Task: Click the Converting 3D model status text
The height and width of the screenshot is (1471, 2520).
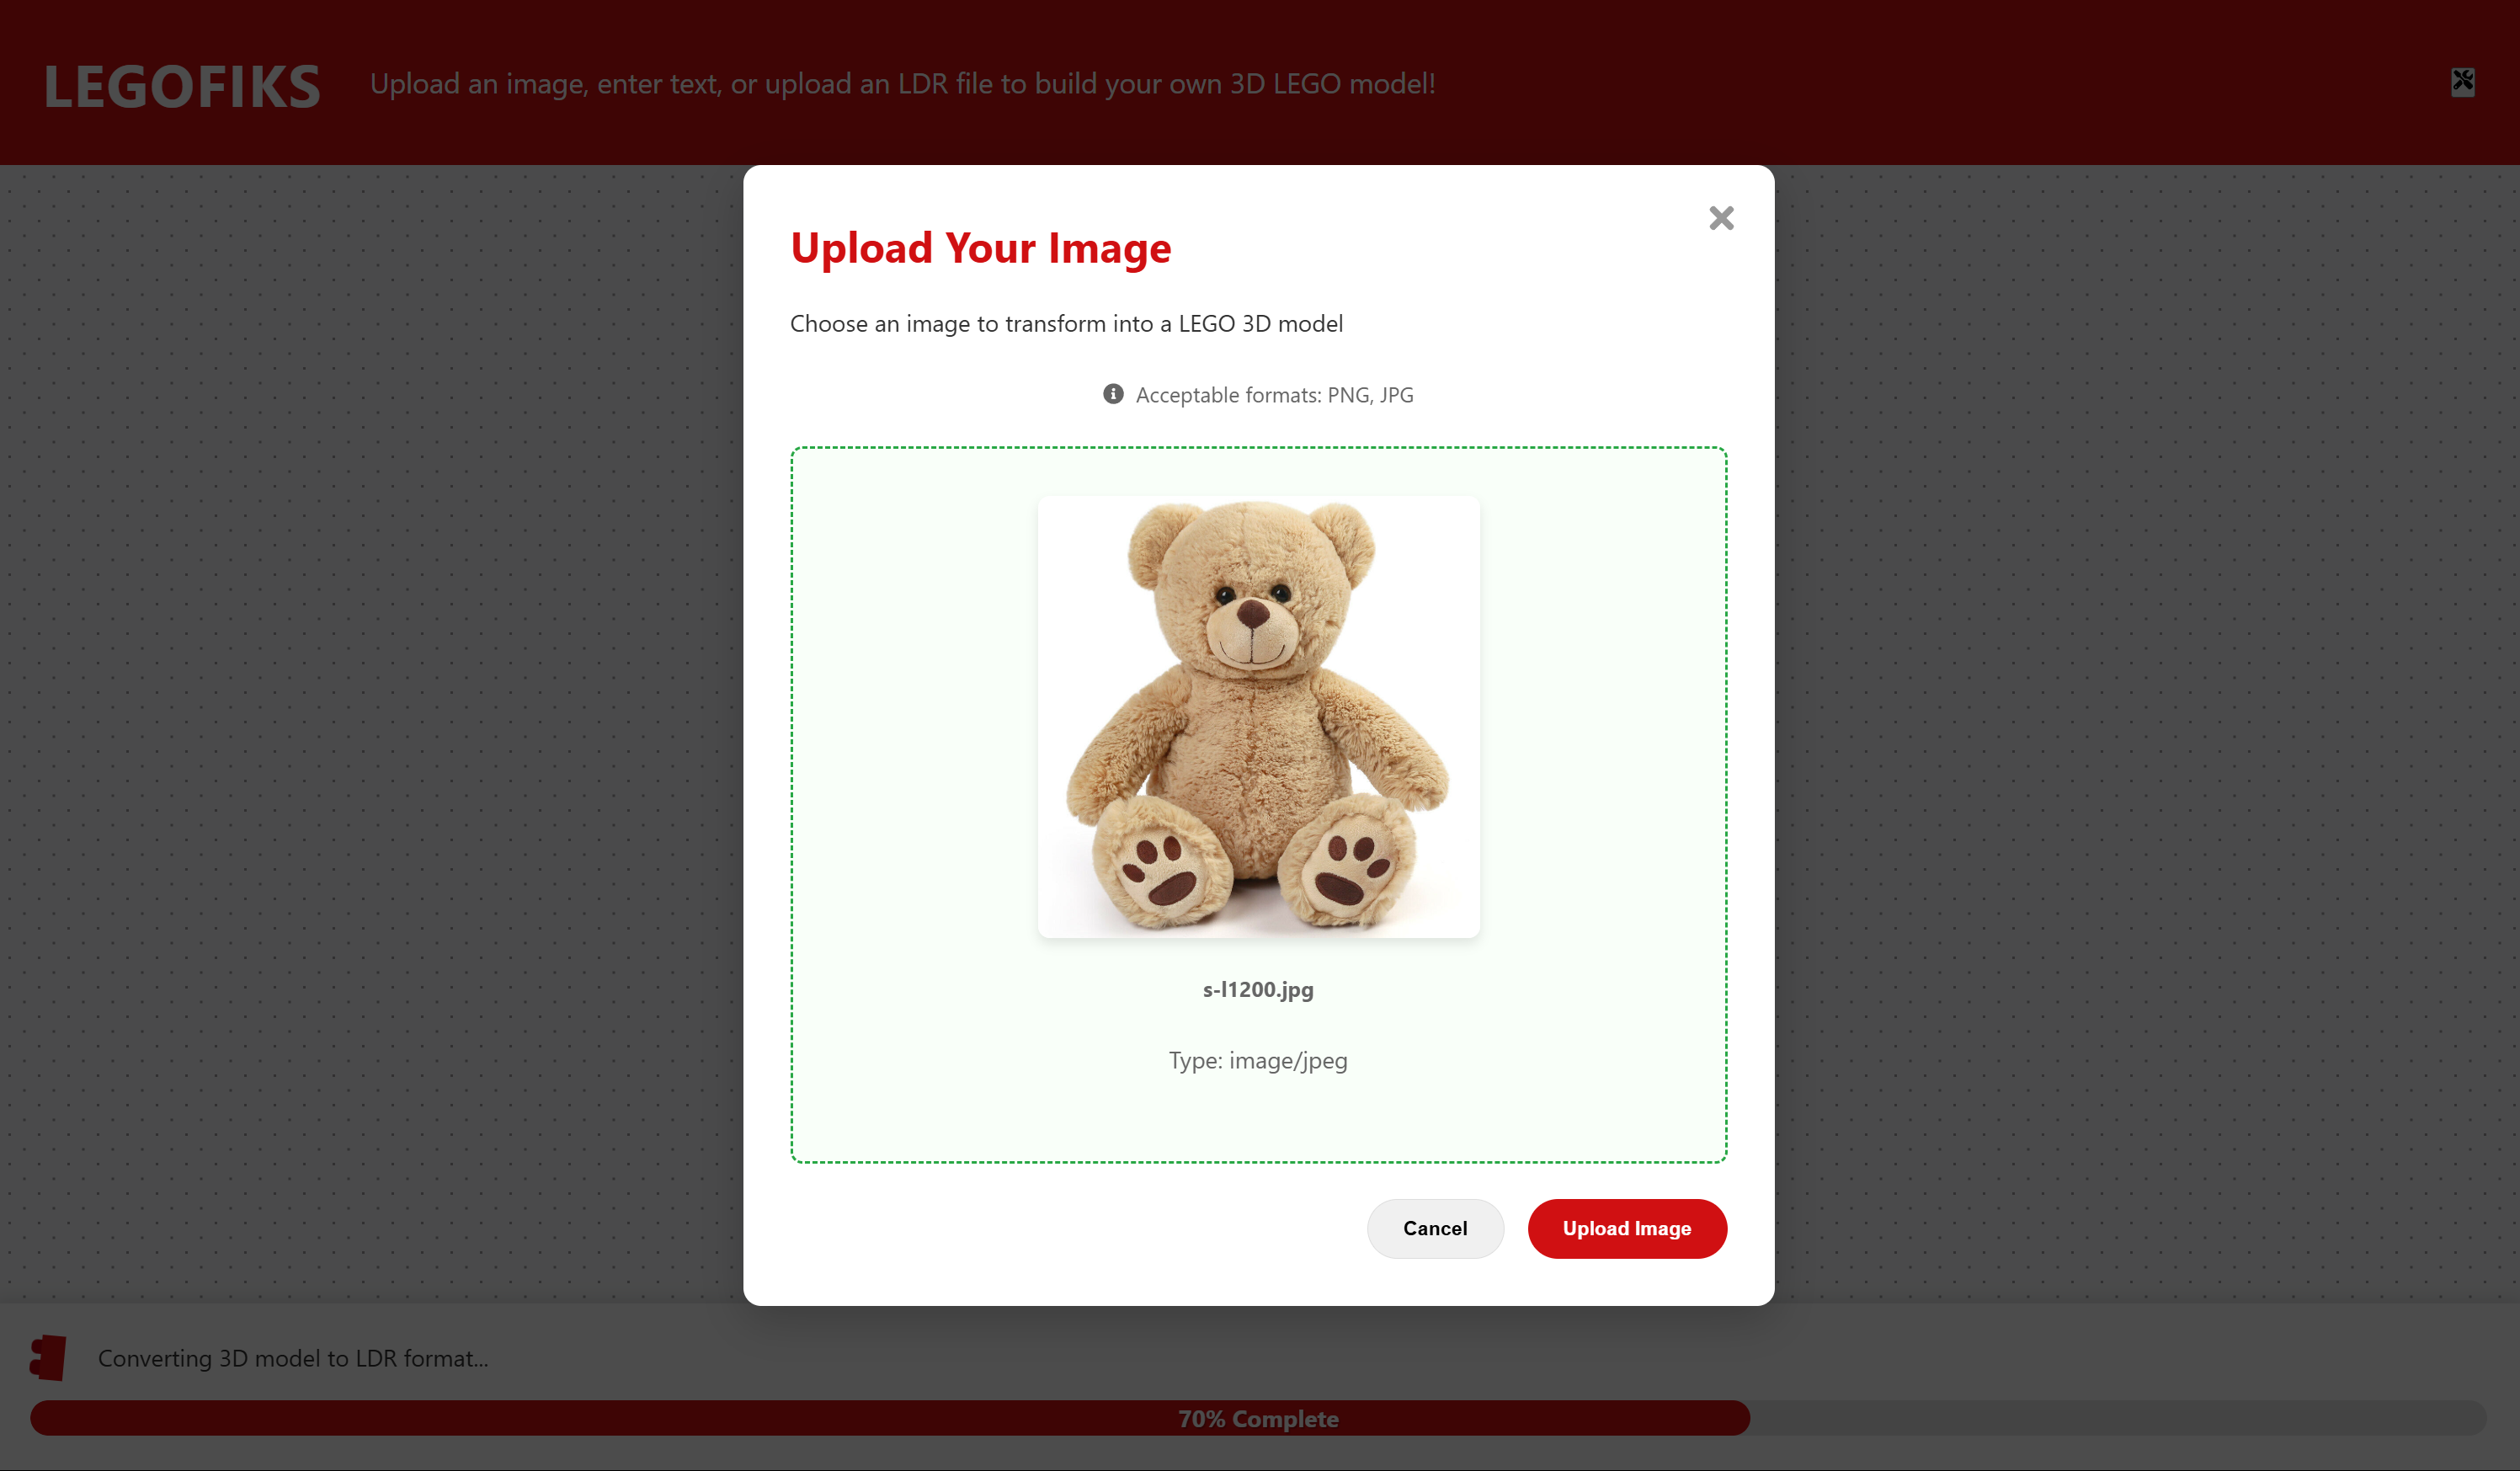Action: tap(293, 1358)
